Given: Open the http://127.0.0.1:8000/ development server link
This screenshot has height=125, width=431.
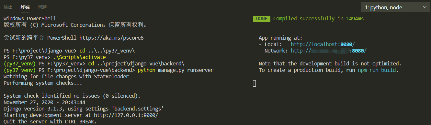Looking at the screenshot, I should [x=126, y=115].
